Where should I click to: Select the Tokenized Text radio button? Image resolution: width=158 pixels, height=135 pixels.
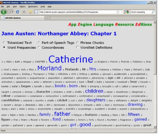tap(4, 43)
